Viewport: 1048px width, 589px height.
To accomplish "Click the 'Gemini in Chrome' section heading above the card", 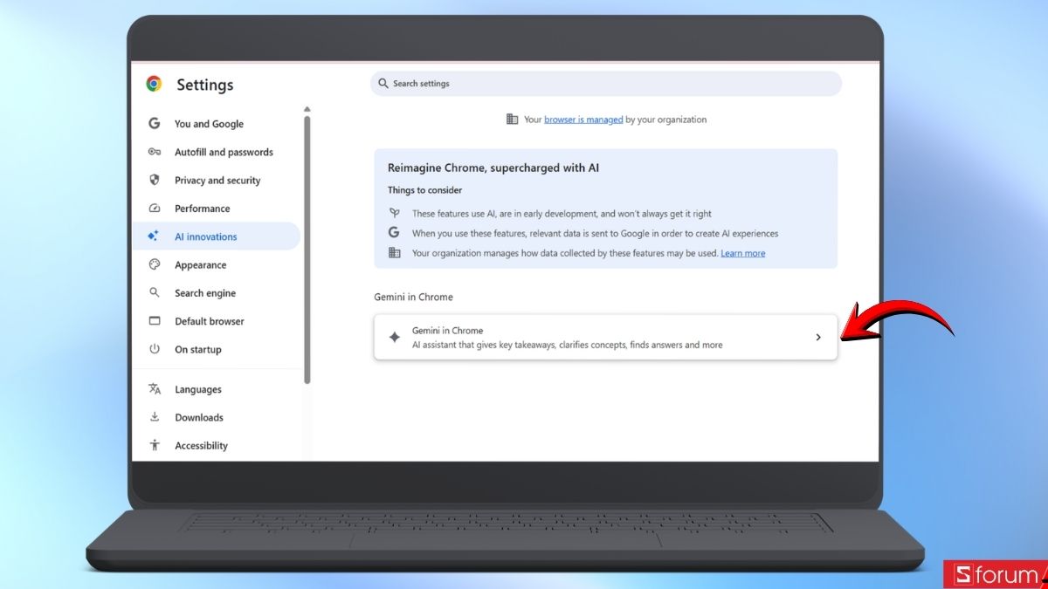I will tap(414, 297).
